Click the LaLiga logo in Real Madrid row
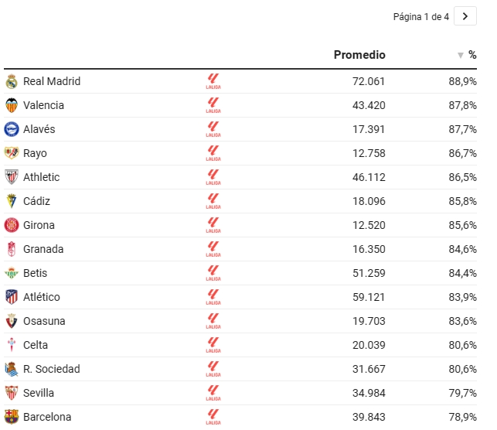Viewport: 497px width, 430px height. click(213, 81)
